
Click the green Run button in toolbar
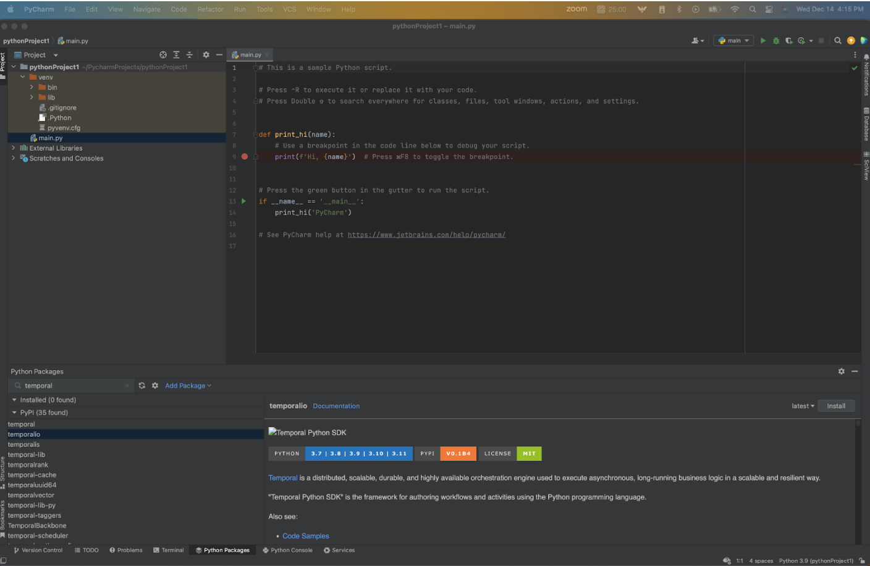[763, 41]
